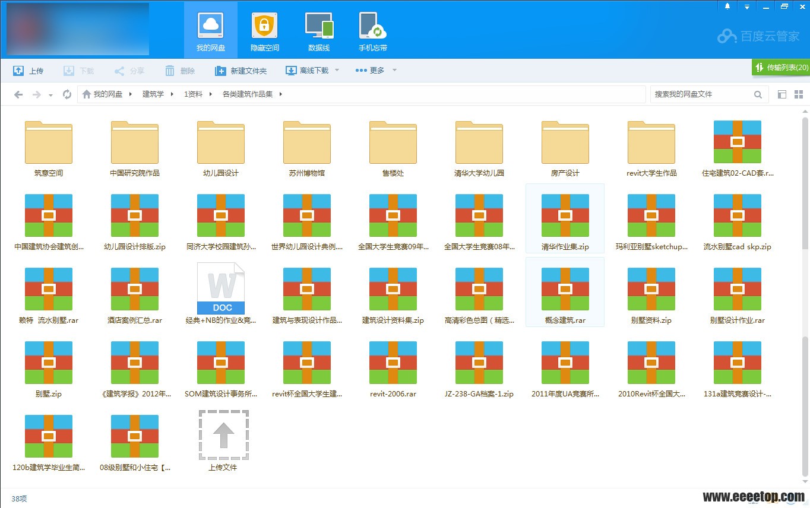Viewport: 810px width, 508px height.
Task: Select the 别墅资料.zip archive
Action: coord(651,296)
